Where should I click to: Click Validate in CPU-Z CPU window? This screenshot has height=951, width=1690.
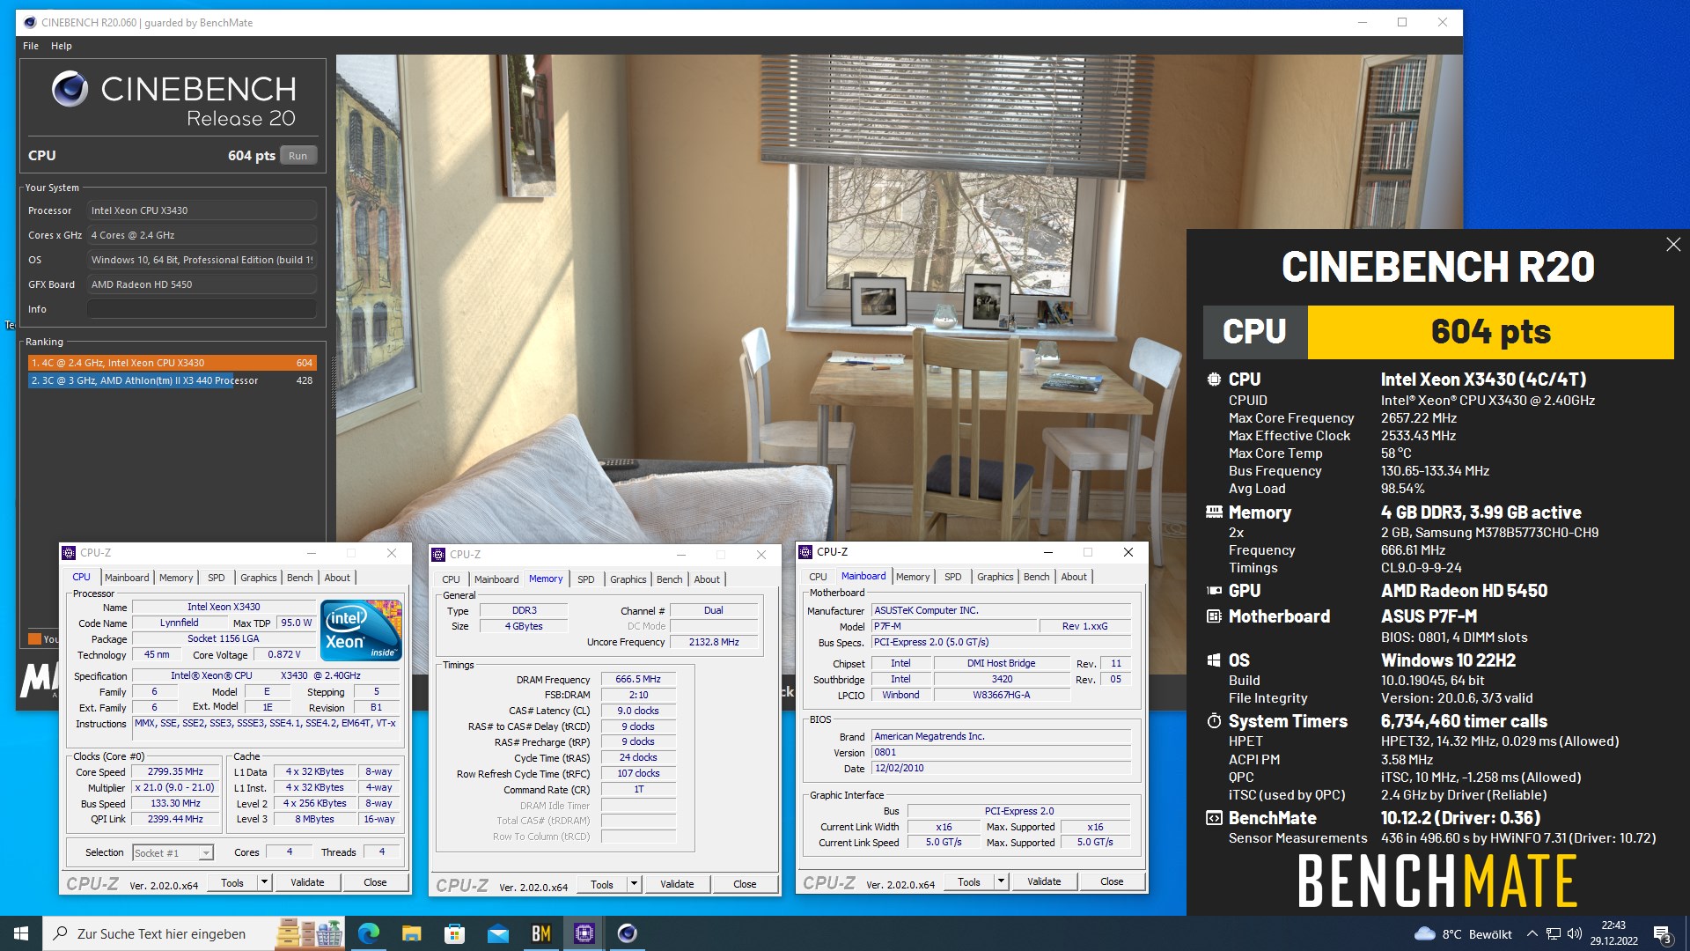pos(307,882)
